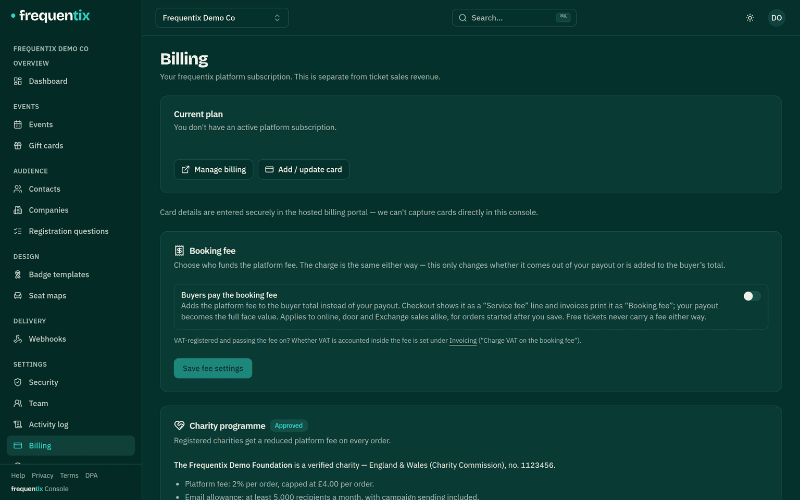Click the Team user icon
Viewport: 800px width, 500px height.
[x=18, y=404]
